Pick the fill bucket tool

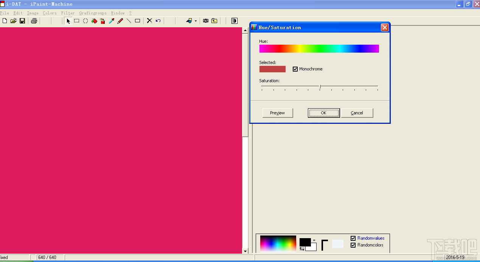tap(94, 21)
